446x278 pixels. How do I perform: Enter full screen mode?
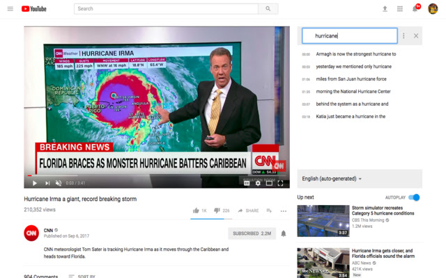[x=280, y=183]
